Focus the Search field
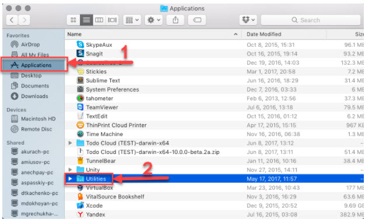Screen dimensions: 365x220 click(x=311, y=20)
